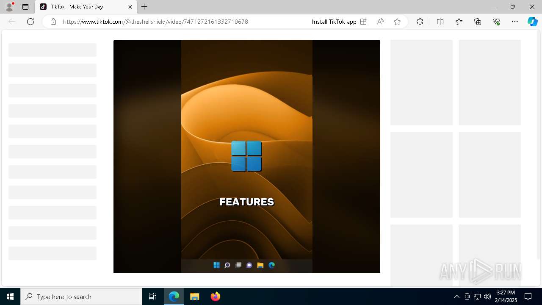The height and width of the screenshot is (305, 542).
Task: Open Browser essentials heart icon
Action: [496, 22]
